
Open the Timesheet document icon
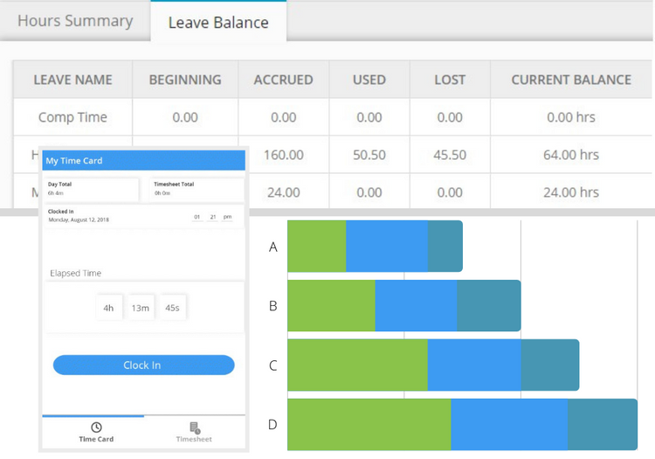(x=194, y=428)
